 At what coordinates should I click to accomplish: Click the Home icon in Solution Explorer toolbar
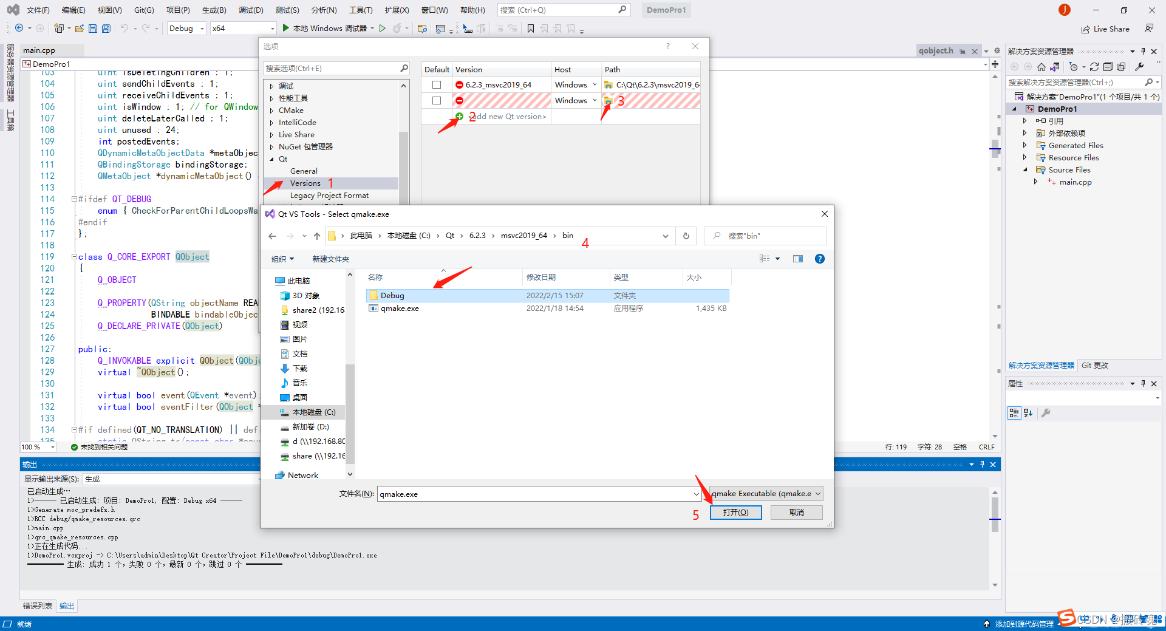[1042, 67]
